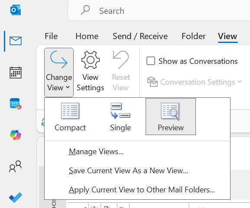Toggle Show as Conversations checkbox

151,61
